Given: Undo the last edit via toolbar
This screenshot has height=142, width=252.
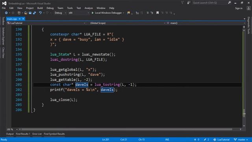Looking at the screenshot, I should (x=40, y=13).
